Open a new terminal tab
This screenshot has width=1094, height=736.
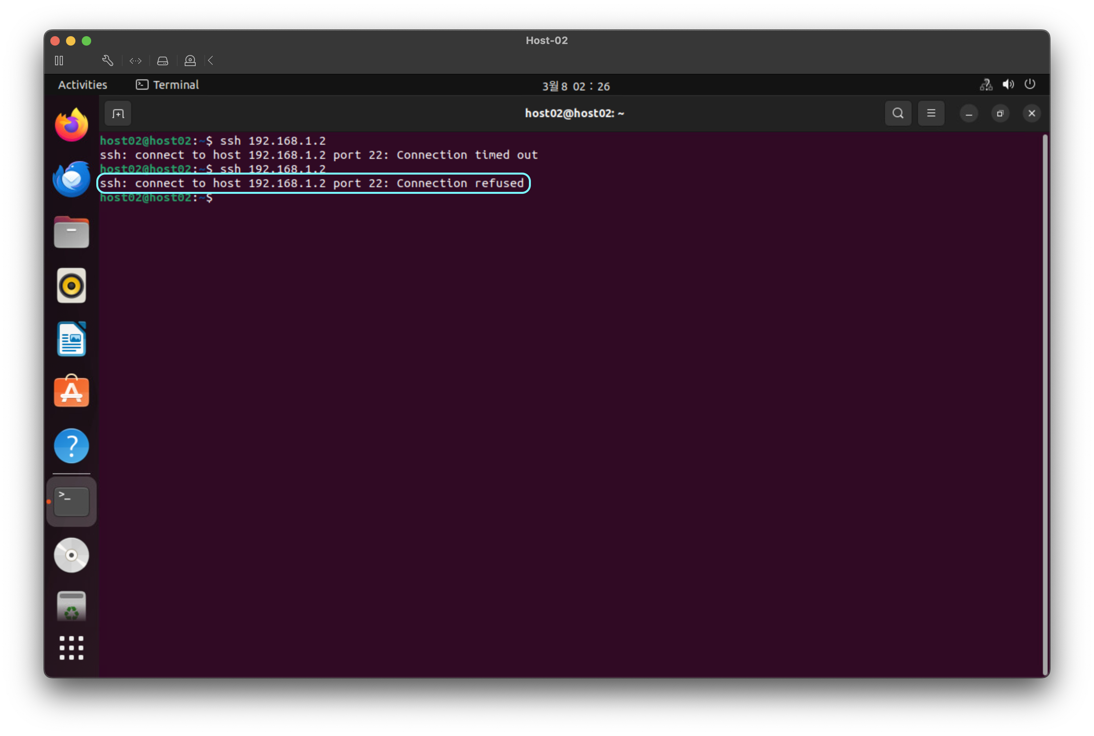118,114
